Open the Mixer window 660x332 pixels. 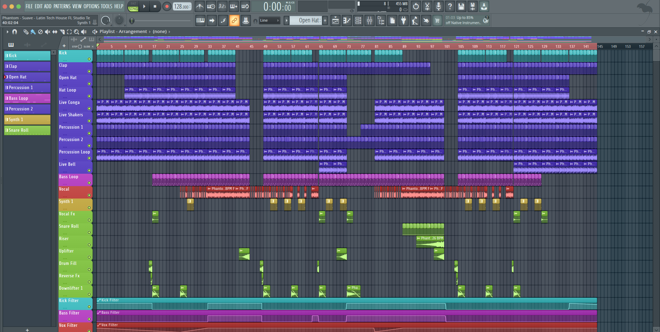[x=370, y=21]
